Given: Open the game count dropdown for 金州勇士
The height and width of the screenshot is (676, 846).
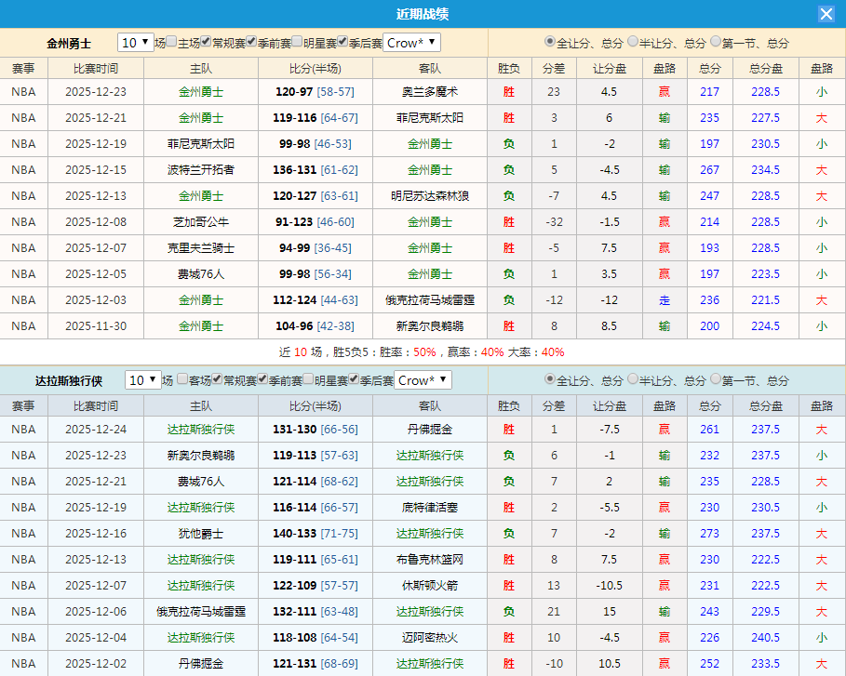Looking at the screenshot, I should [x=135, y=42].
